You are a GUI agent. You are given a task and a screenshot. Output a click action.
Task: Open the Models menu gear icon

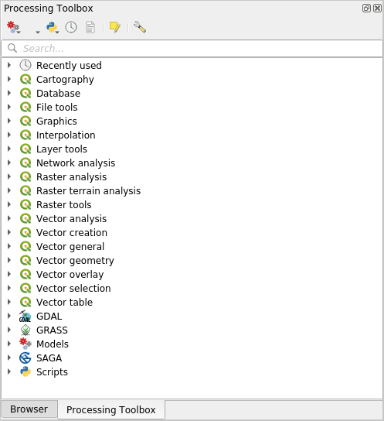pos(13,27)
